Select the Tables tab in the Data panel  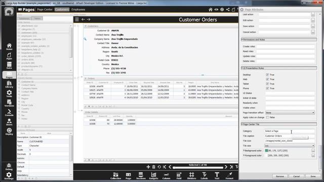point(37,19)
